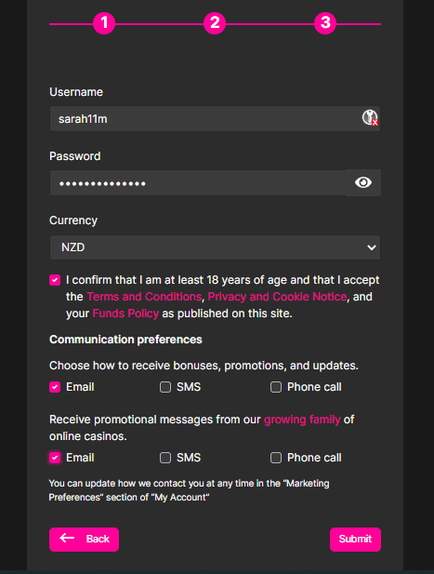Open the Funds Policy link
The width and height of the screenshot is (434, 574).
(x=125, y=314)
